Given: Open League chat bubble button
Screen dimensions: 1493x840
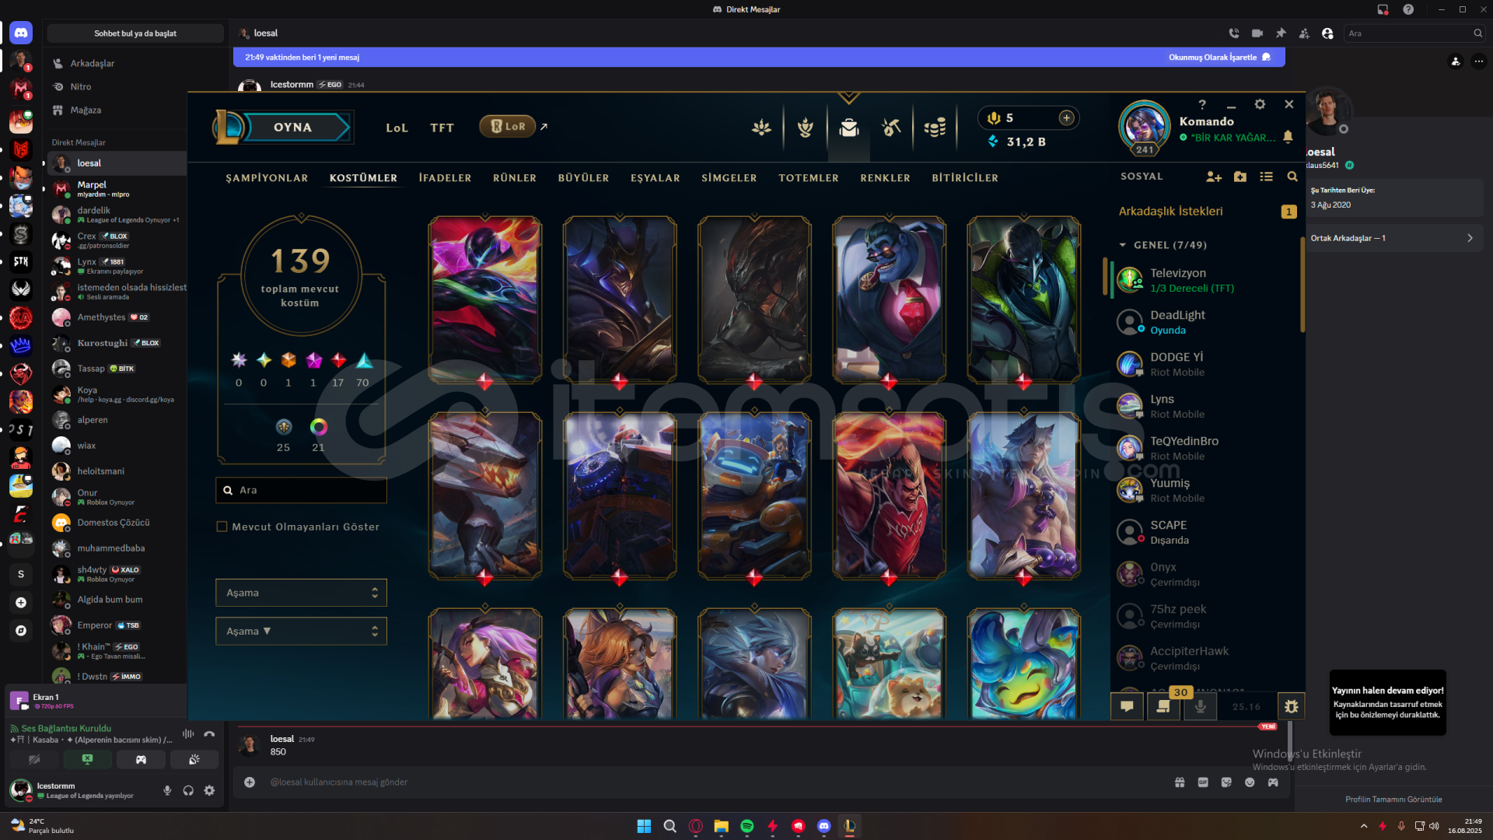Looking at the screenshot, I should (1127, 706).
